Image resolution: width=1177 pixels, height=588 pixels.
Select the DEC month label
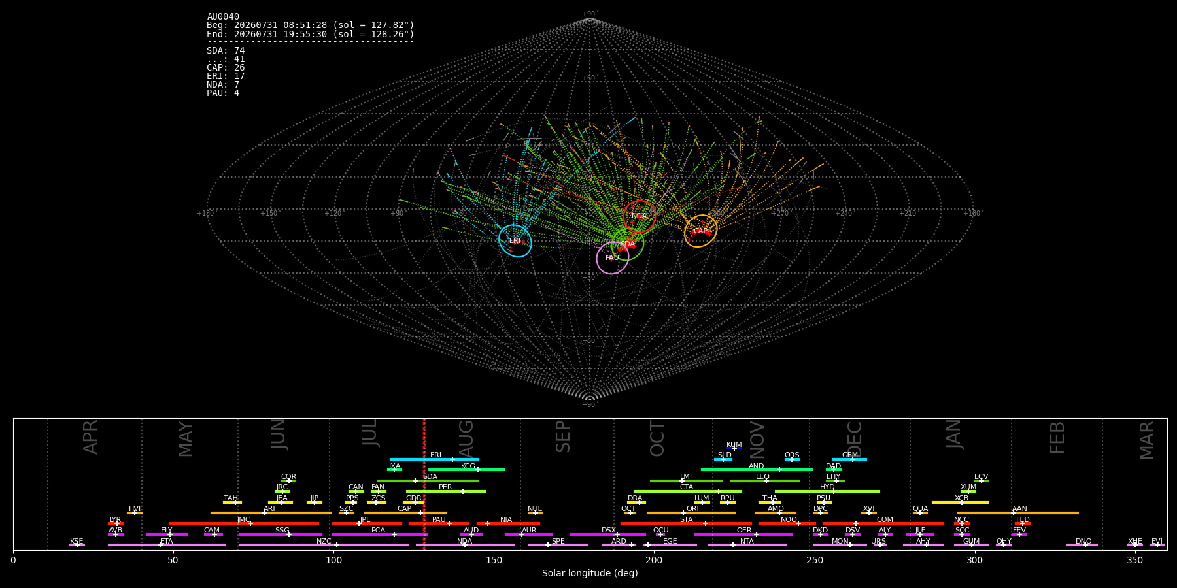(855, 439)
